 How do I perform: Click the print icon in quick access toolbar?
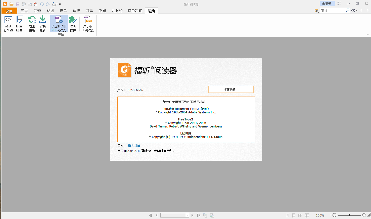click(23, 4)
